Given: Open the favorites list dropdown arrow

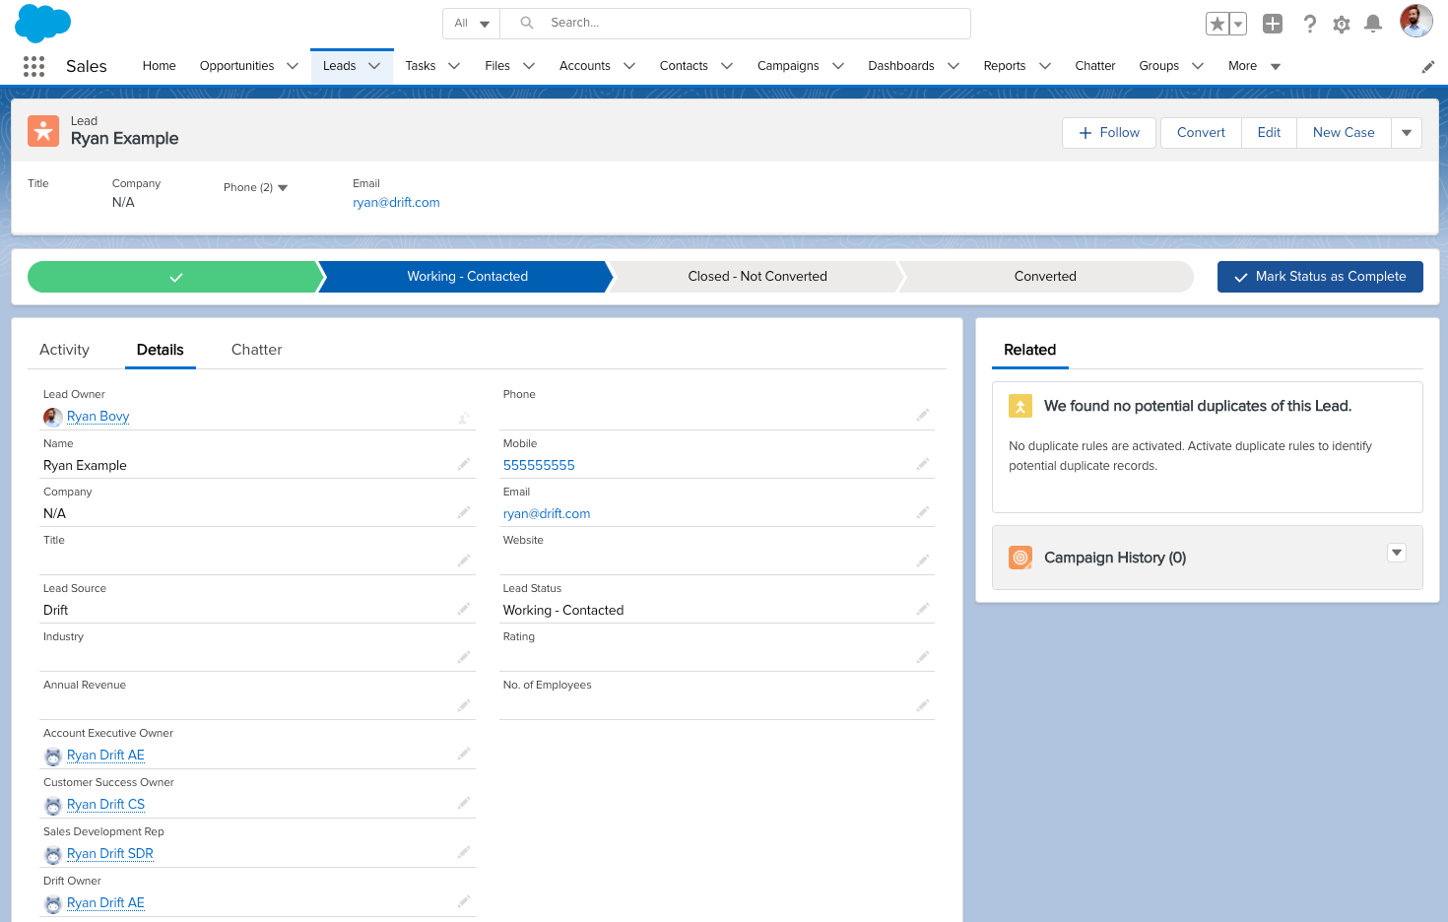Looking at the screenshot, I should tap(1238, 24).
